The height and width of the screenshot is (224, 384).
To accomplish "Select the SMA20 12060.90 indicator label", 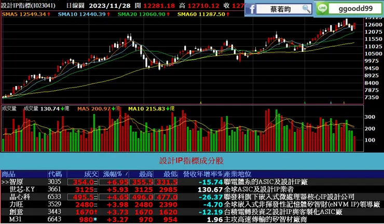I will point(144,15).
